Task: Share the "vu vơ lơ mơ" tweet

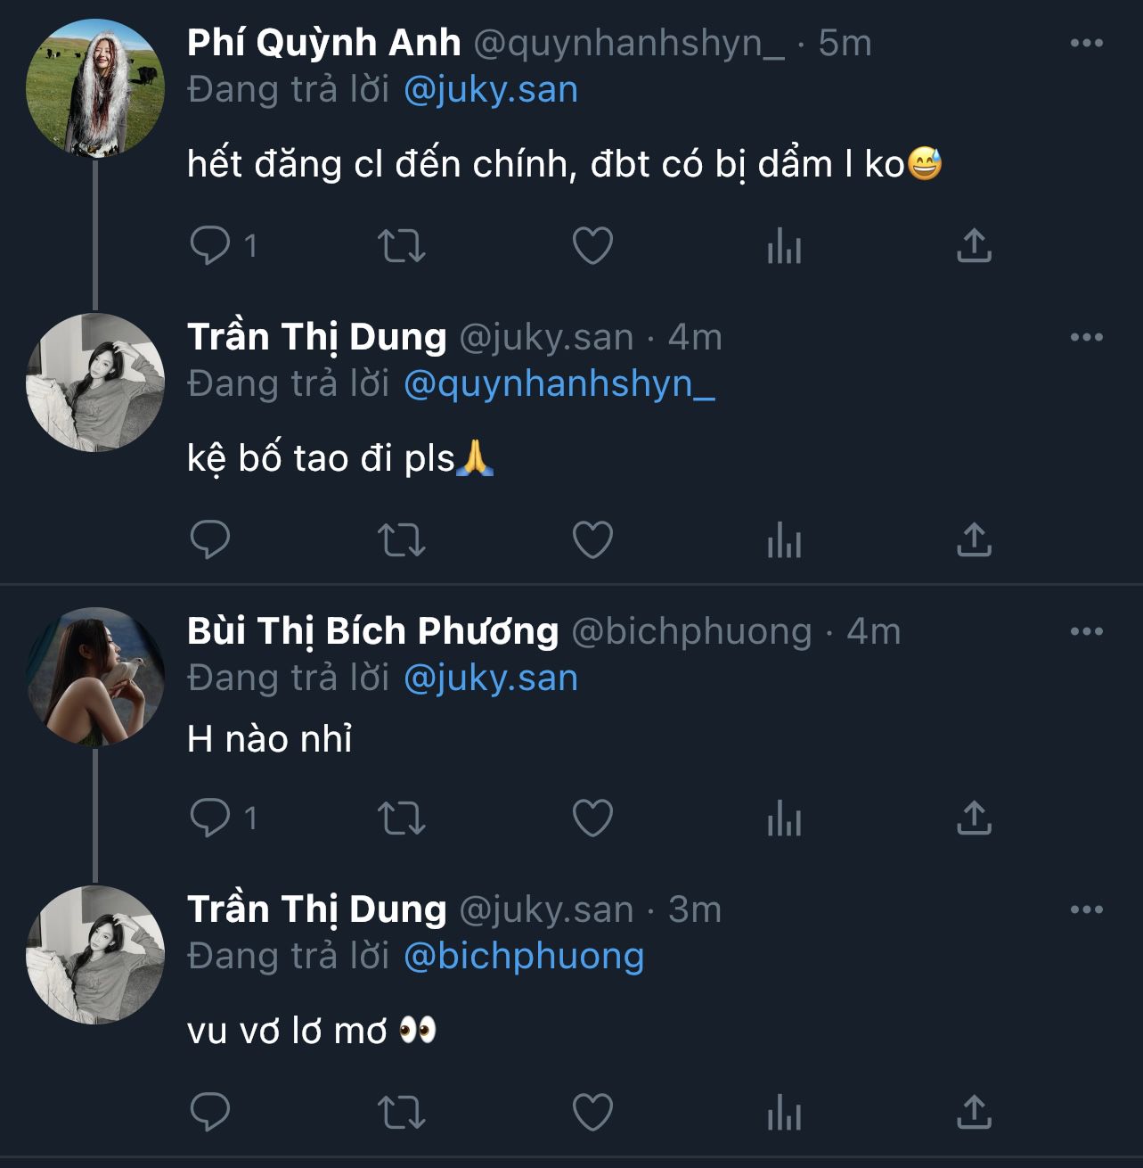Action: pos(974,1112)
